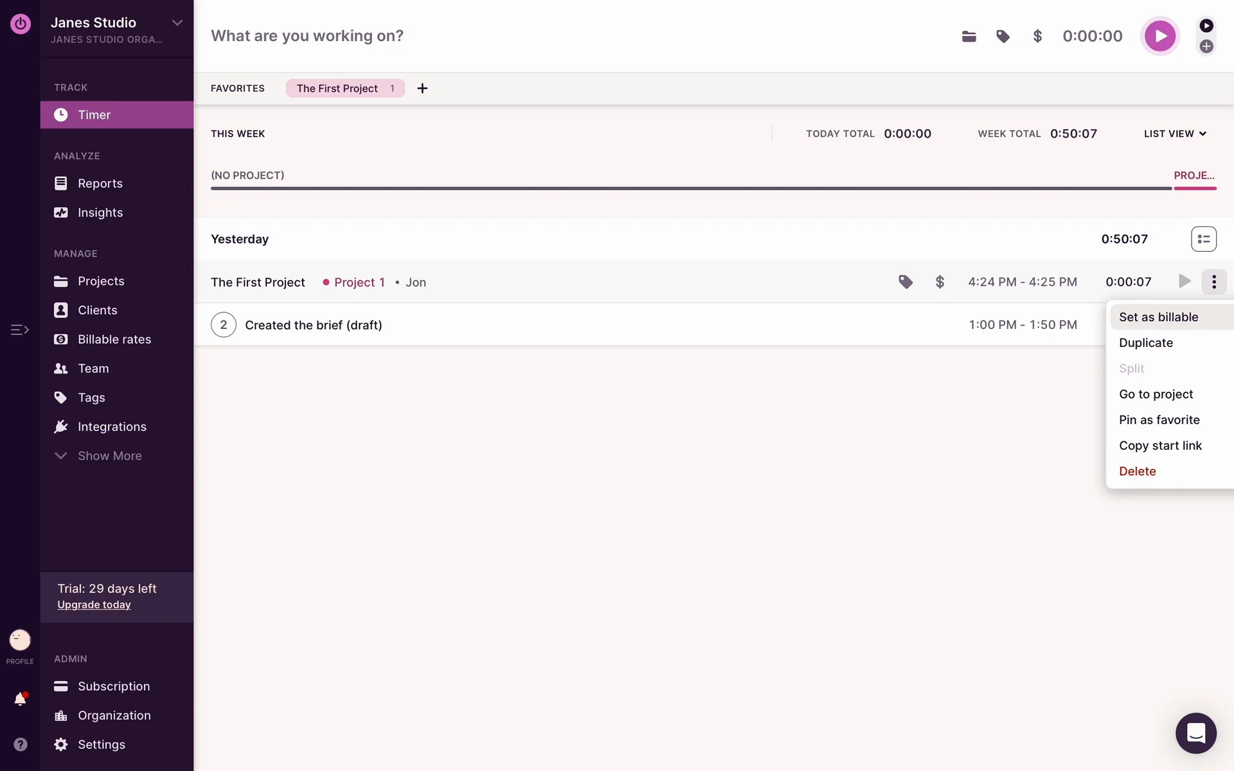Select Duplicate from context menu
The image size is (1234, 771).
1145,342
